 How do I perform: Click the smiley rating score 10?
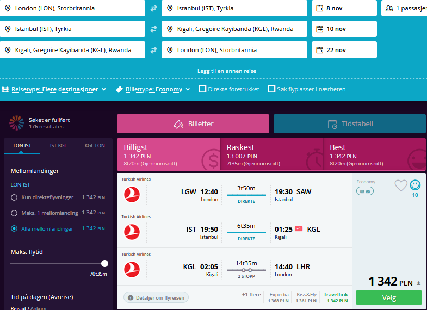tap(415, 189)
